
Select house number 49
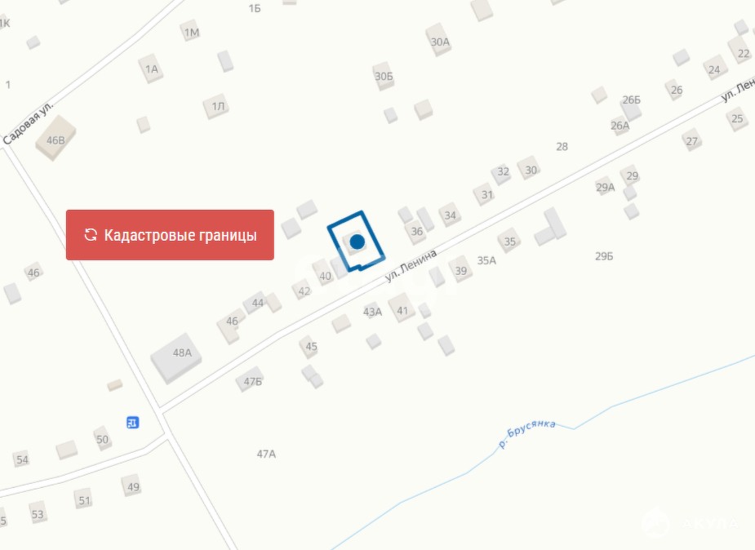click(x=132, y=486)
